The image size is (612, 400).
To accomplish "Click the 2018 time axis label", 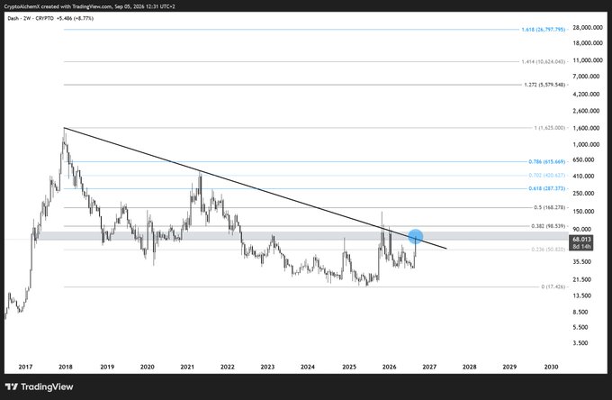I will point(66,367).
